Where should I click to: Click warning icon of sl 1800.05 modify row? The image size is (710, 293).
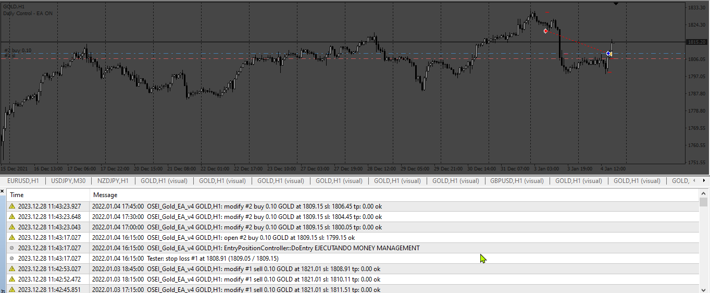(12, 227)
